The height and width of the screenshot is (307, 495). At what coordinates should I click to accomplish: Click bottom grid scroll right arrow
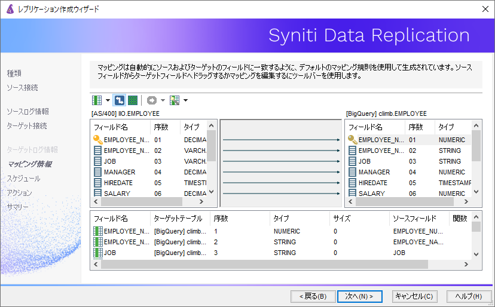pyautogui.click(x=466, y=265)
